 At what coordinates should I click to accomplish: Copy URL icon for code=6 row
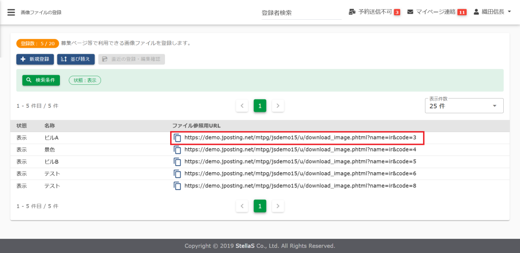pos(178,174)
